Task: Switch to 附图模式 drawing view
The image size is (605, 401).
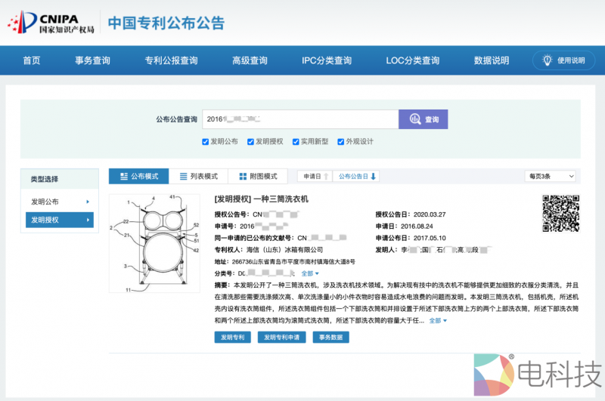Action: (x=258, y=176)
